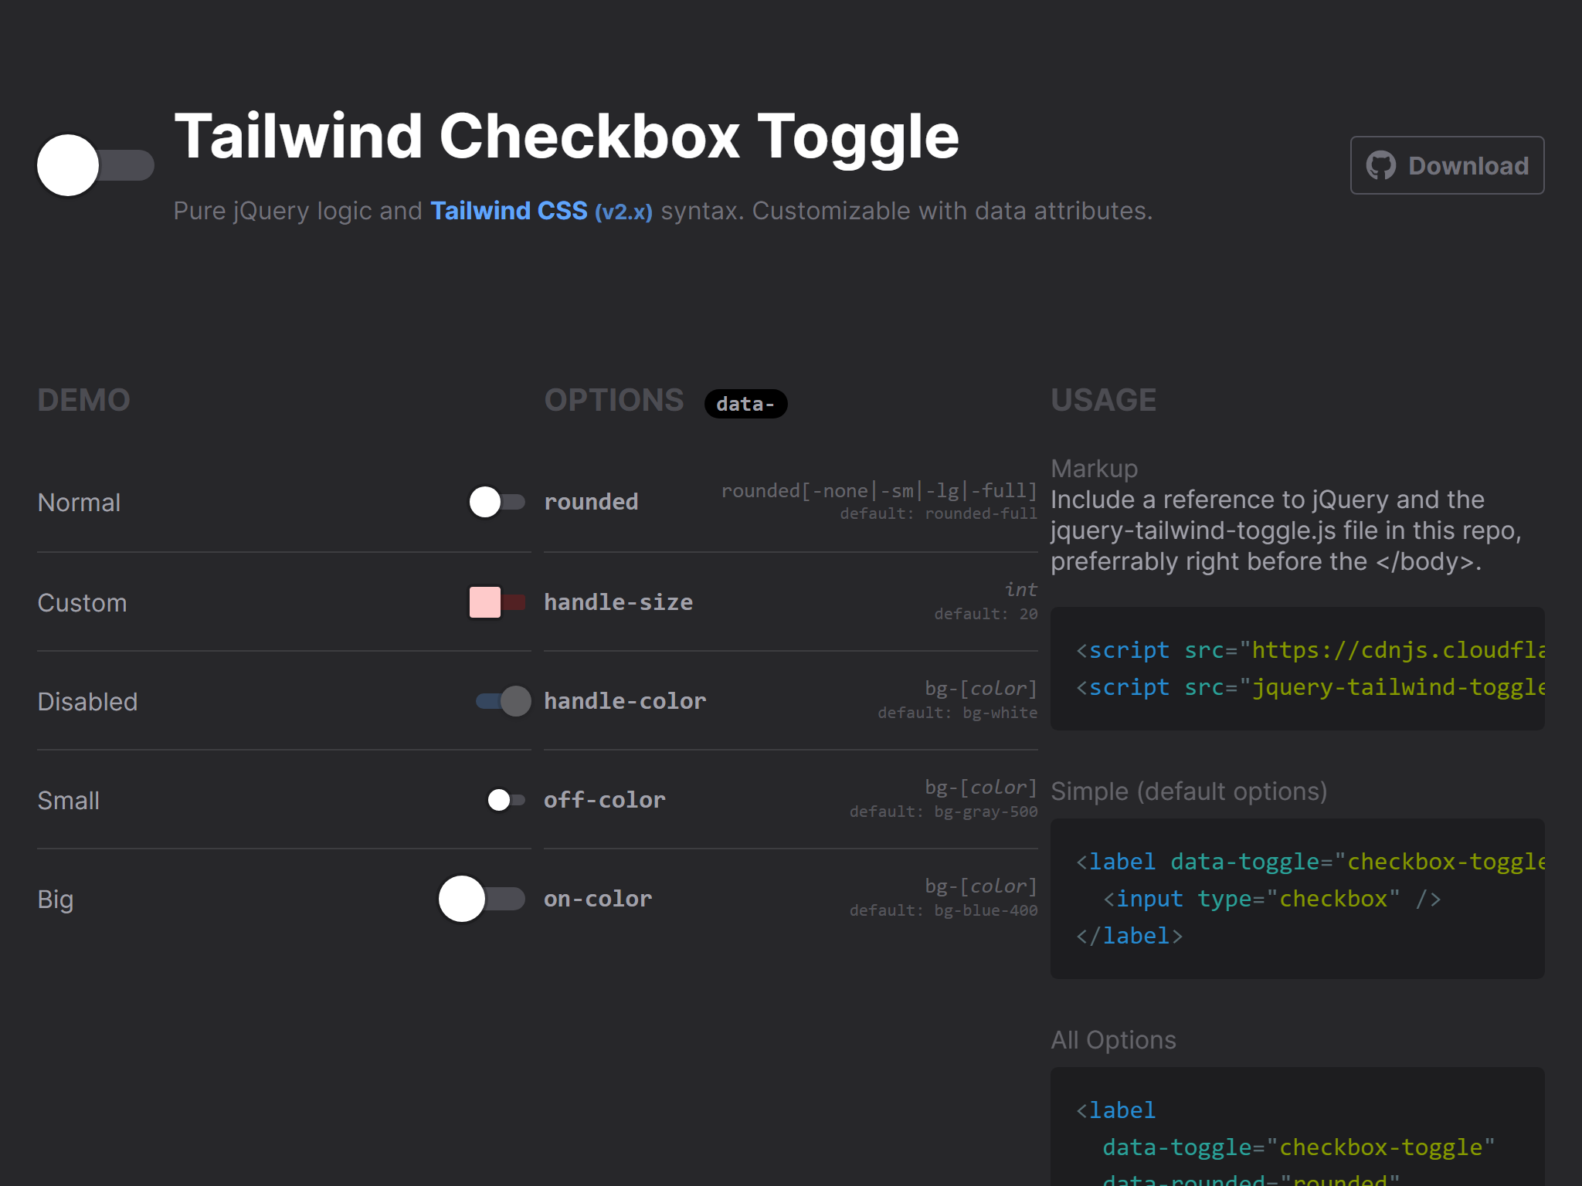The width and height of the screenshot is (1582, 1186).
Task: Click the Tailwind Checkbox Toggle page title
Action: 566,137
